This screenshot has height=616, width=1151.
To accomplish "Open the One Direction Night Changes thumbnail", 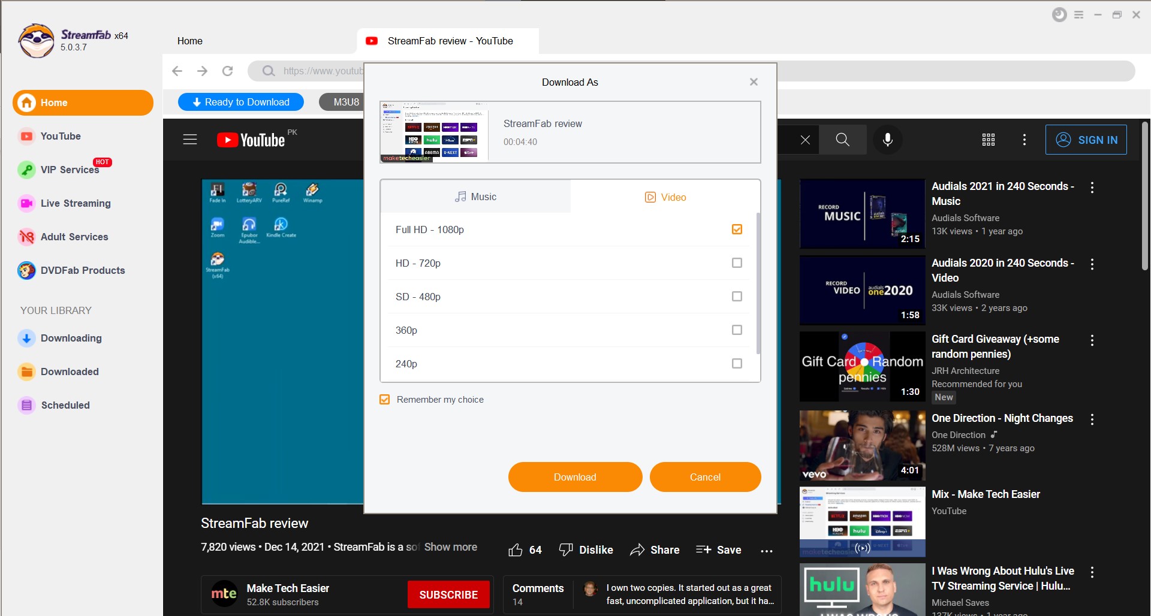I will (862, 445).
